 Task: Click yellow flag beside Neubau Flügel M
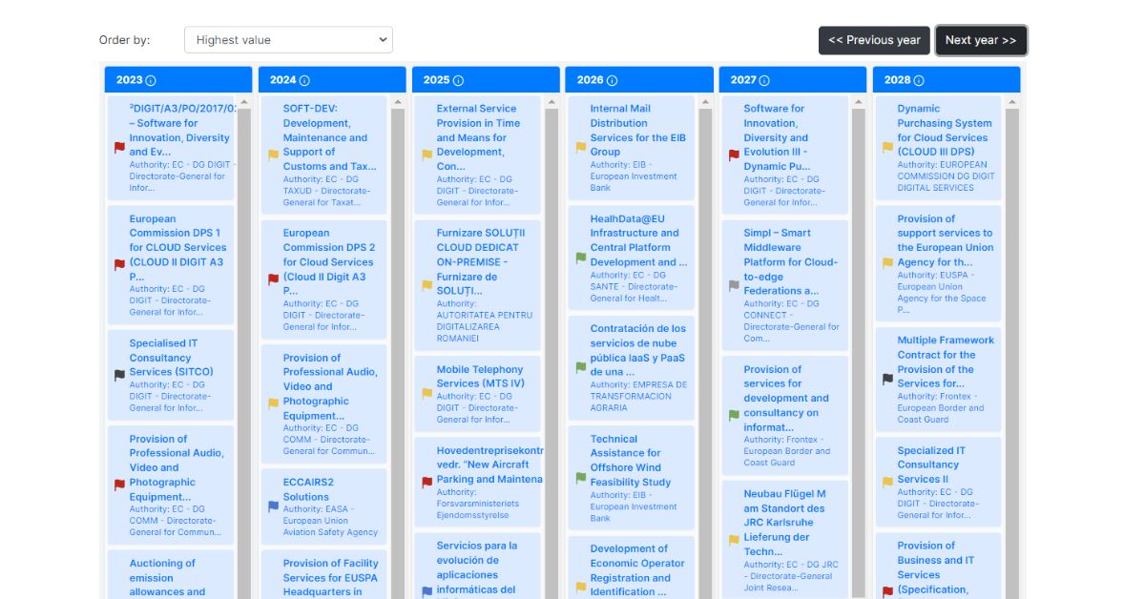pyautogui.click(x=734, y=539)
